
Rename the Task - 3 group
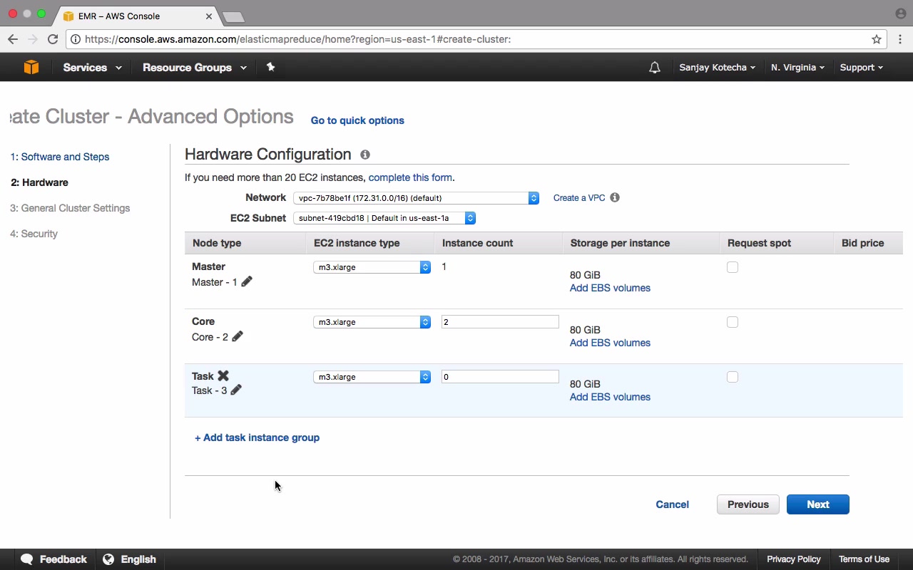pyautogui.click(x=236, y=390)
